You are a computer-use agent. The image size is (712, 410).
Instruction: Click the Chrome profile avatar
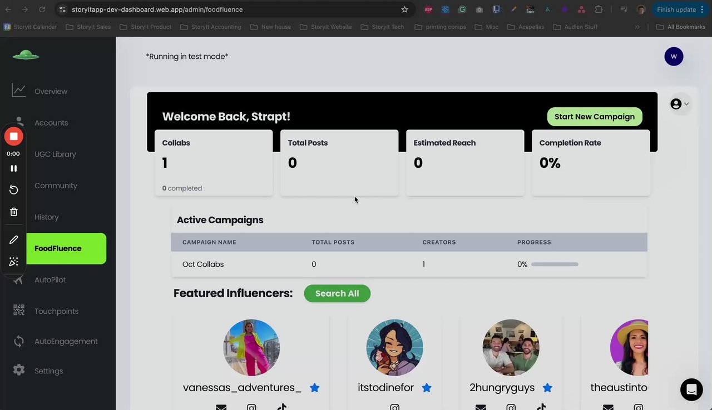coord(641,9)
